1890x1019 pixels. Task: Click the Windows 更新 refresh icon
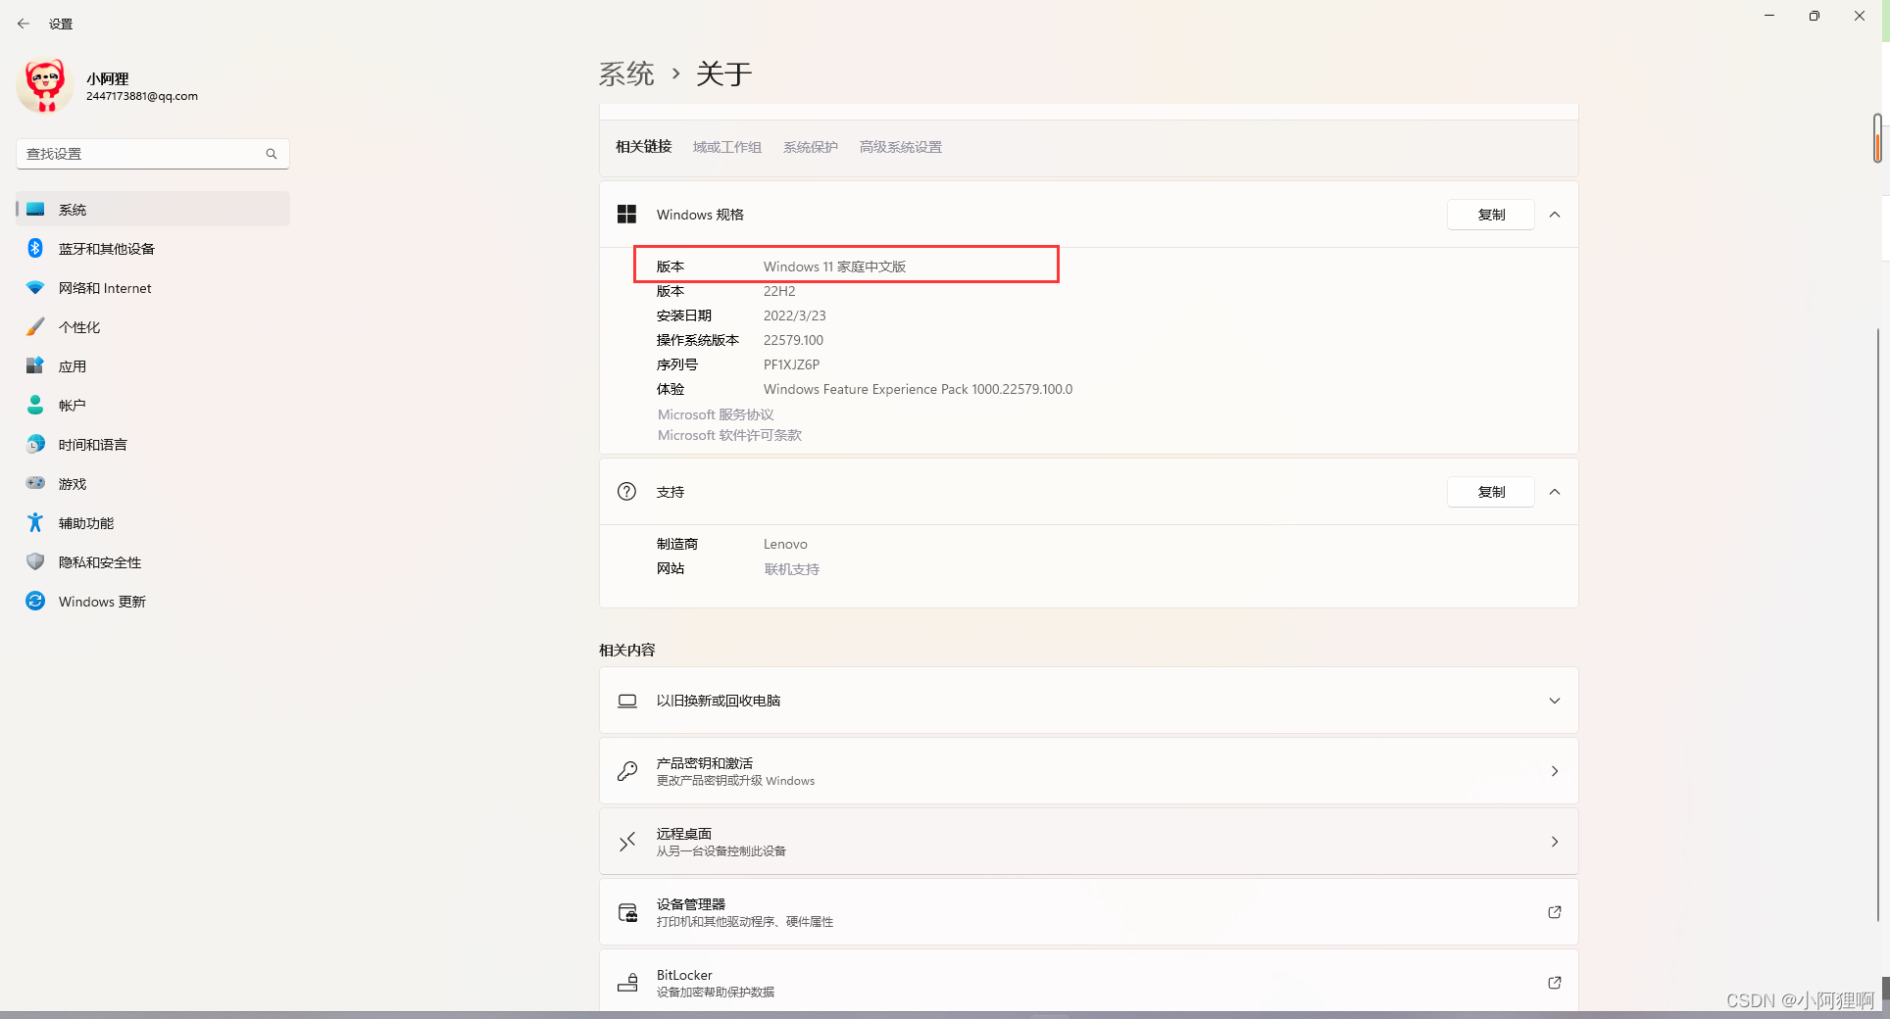coord(35,602)
